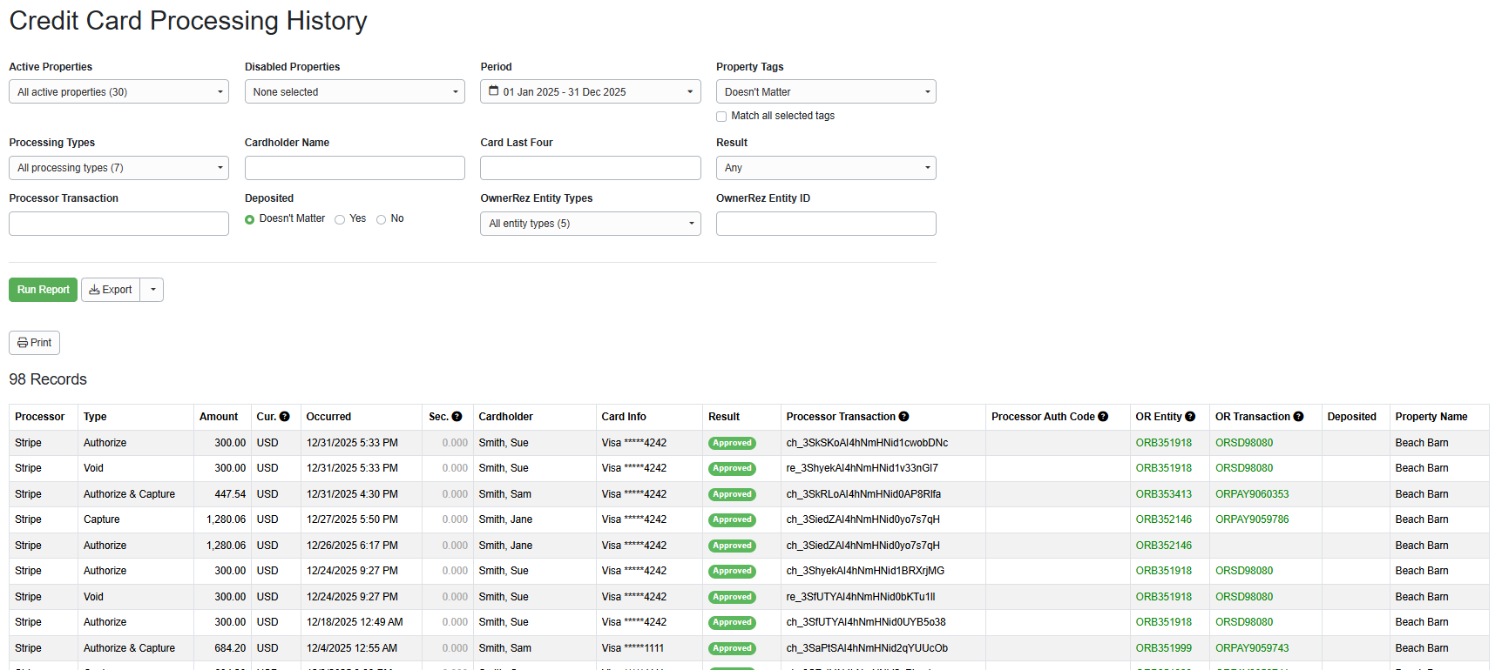Open Property Tags dropdown
The width and height of the screenshot is (1502, 670).
[826, 91]
